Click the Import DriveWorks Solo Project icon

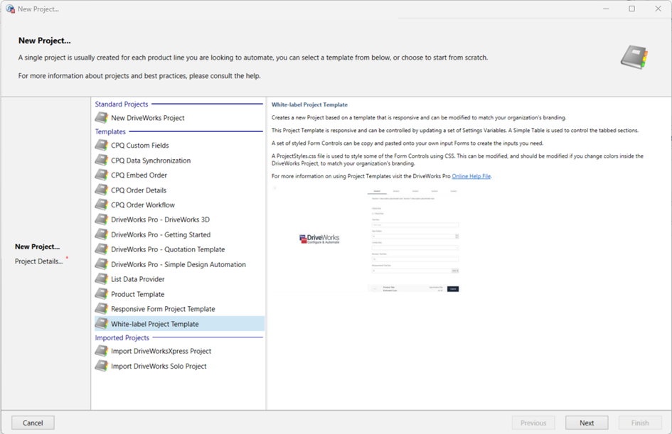102,367
